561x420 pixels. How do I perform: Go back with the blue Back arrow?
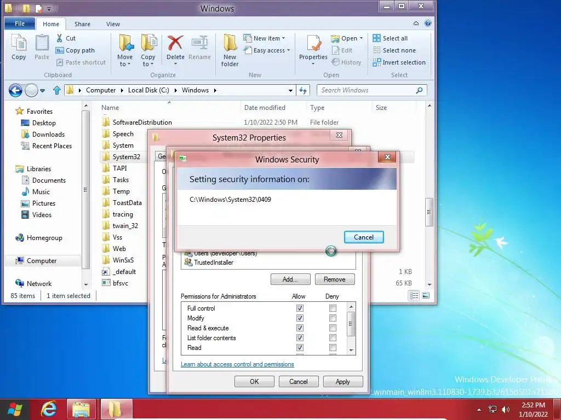click(x=15, y=90)
